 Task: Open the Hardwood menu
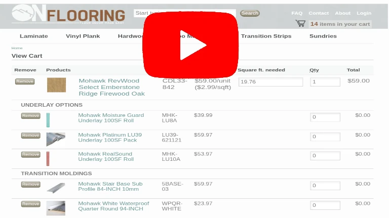click(x=131, y=36)
